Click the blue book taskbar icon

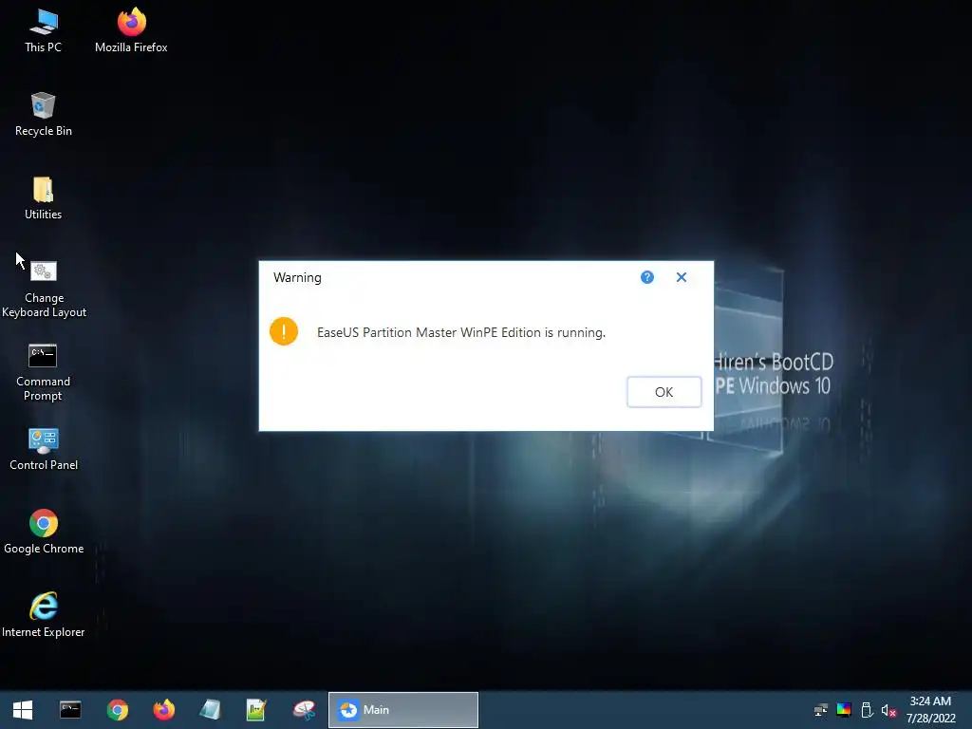210,710
